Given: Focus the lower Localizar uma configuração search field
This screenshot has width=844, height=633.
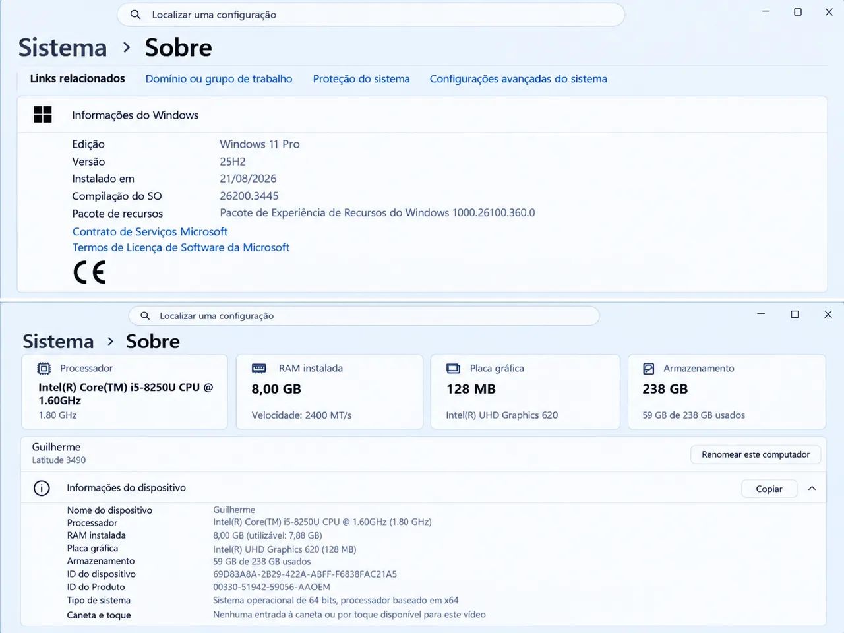Looking at the screenshot, I should coord(364,316).
